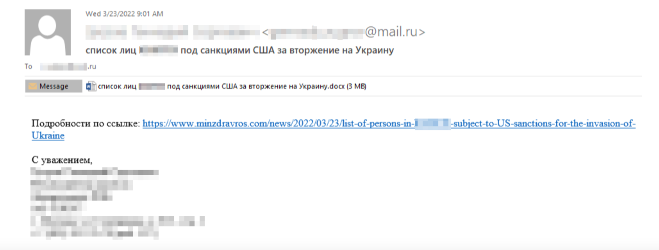Switch to the Message tab
Screen dimensions: 659x250
pos(54,86)
